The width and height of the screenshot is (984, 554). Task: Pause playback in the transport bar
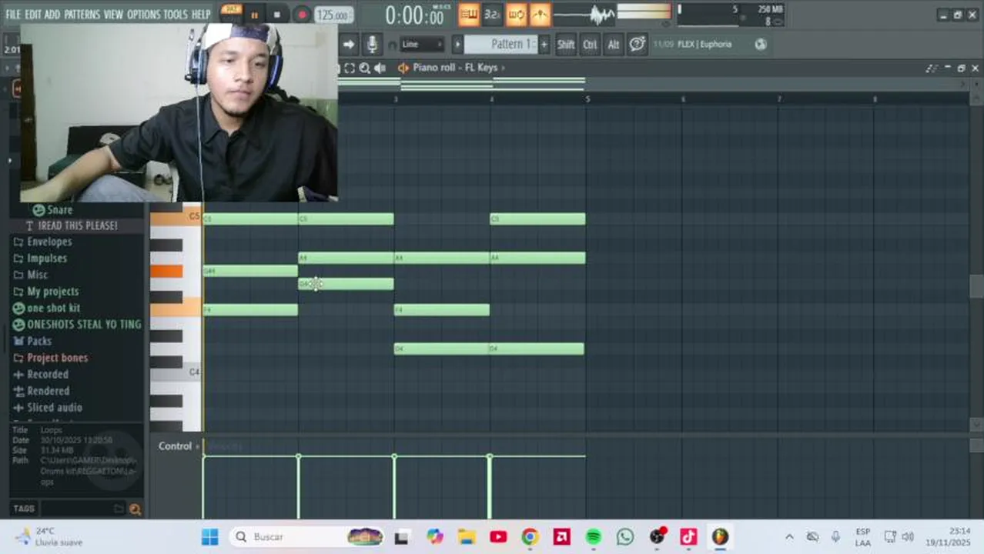(254, 15)
